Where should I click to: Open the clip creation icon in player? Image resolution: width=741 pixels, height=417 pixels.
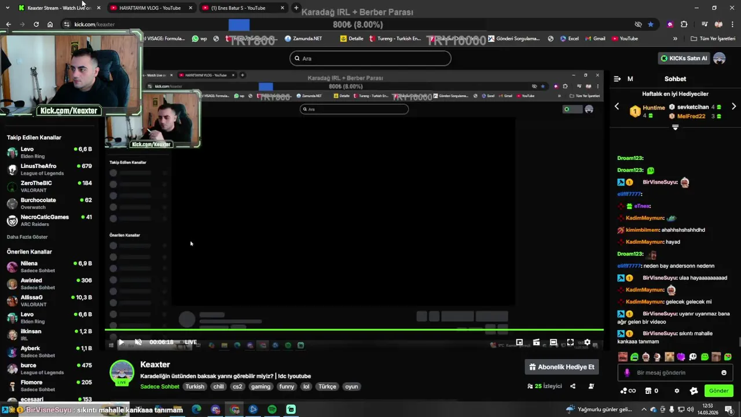[536, 342]
